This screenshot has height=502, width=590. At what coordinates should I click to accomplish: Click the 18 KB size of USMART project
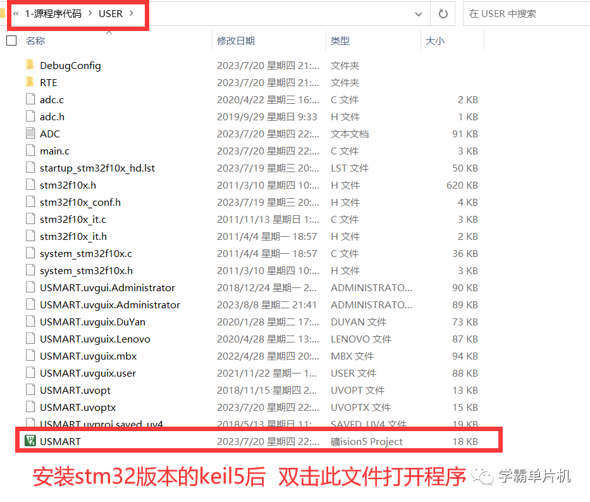click(x=465, y=441)
